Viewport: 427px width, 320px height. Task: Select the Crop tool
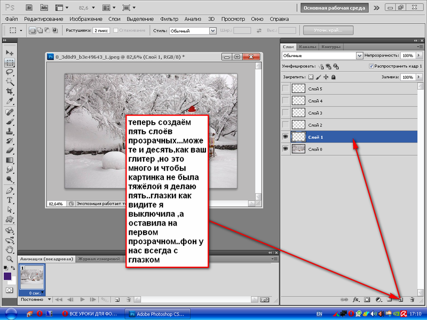10,91
